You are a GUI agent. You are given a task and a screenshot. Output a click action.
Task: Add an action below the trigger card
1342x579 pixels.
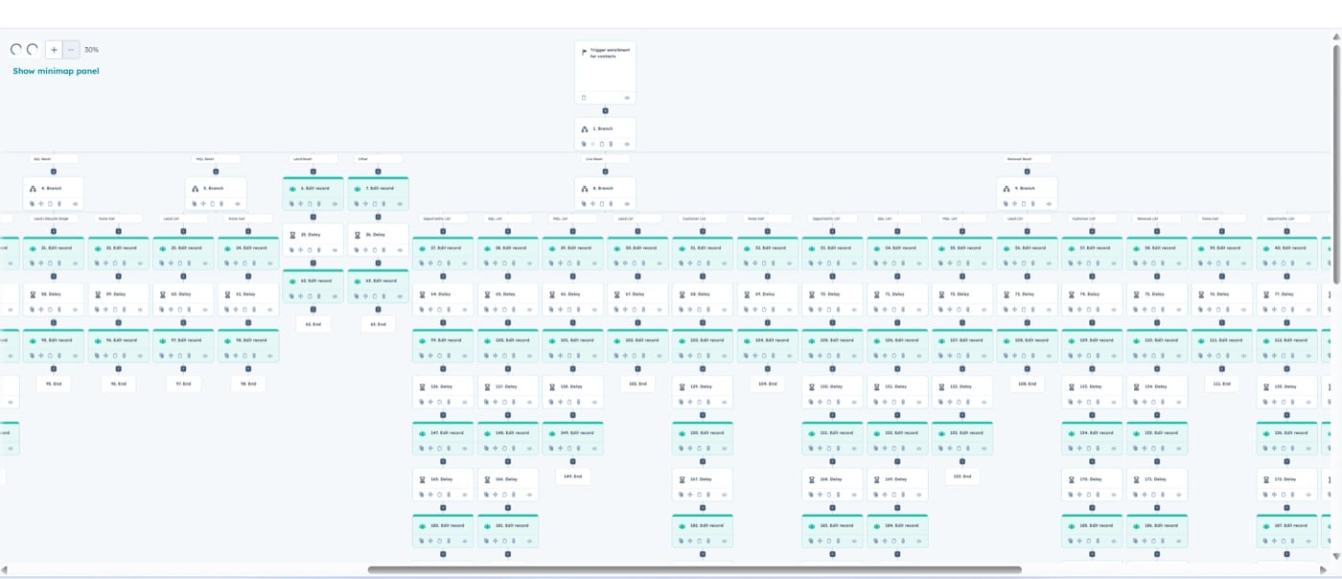[605, 110]
